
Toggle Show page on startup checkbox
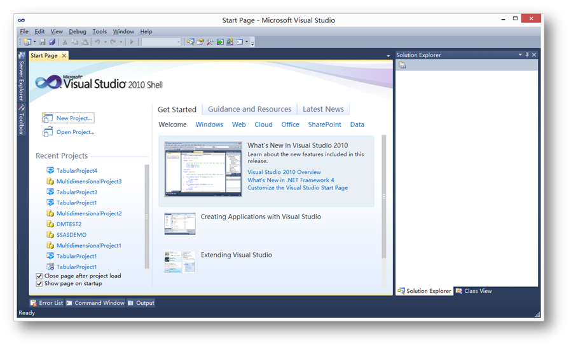coord(39,284)
